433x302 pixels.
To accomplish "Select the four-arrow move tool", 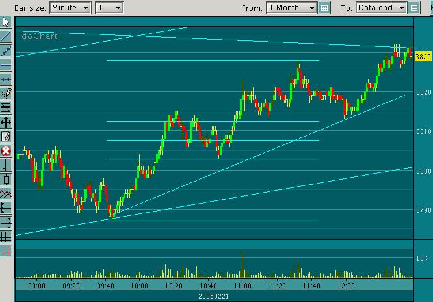I will pyautogui.click(x=6, y=122).
